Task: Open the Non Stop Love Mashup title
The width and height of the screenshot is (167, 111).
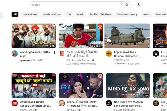Action: pos(128,104)
